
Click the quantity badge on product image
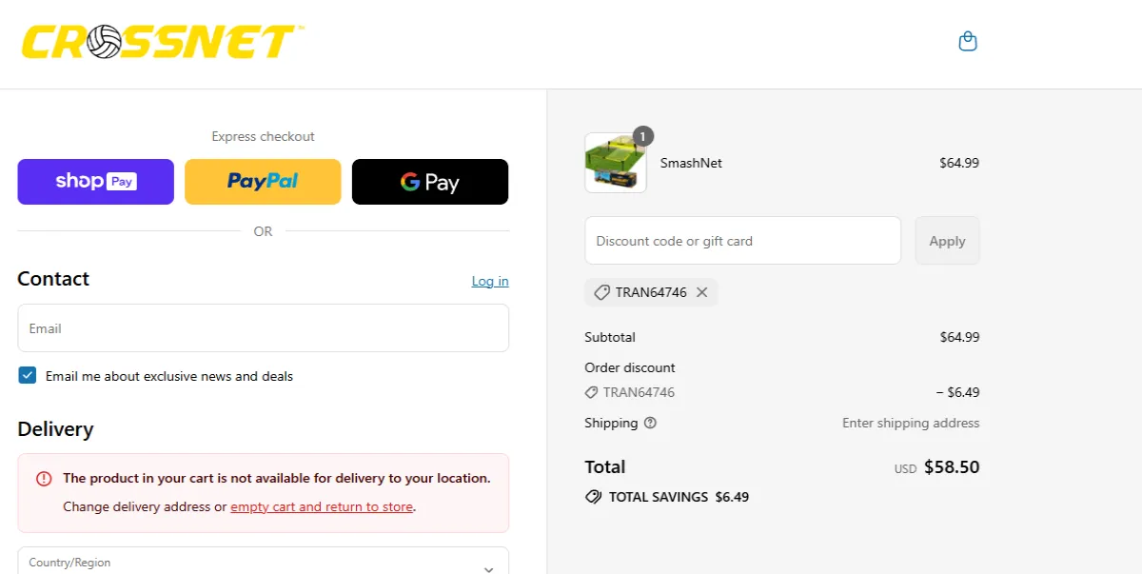[x=642, y=136]
